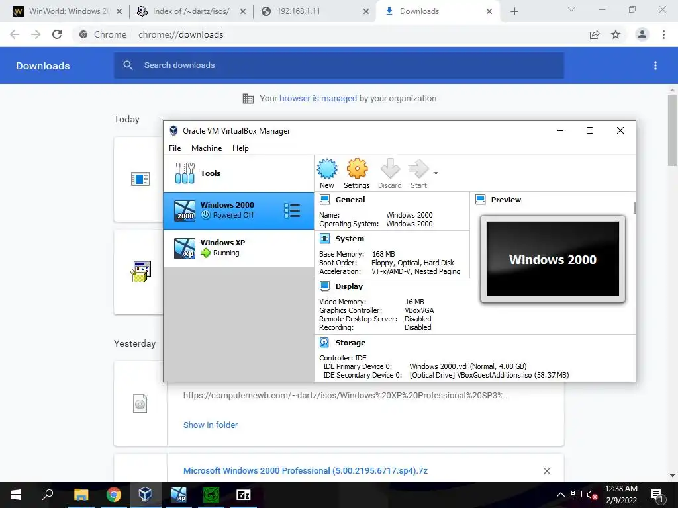Click the Search downloads field

point(339,65)
